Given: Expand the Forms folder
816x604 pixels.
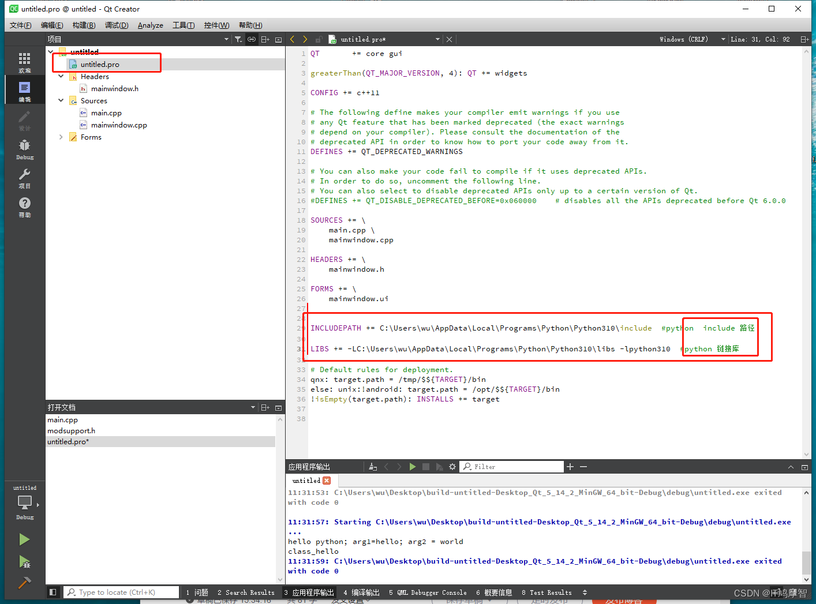Looking at the screenshot, I should pos(61,137).
